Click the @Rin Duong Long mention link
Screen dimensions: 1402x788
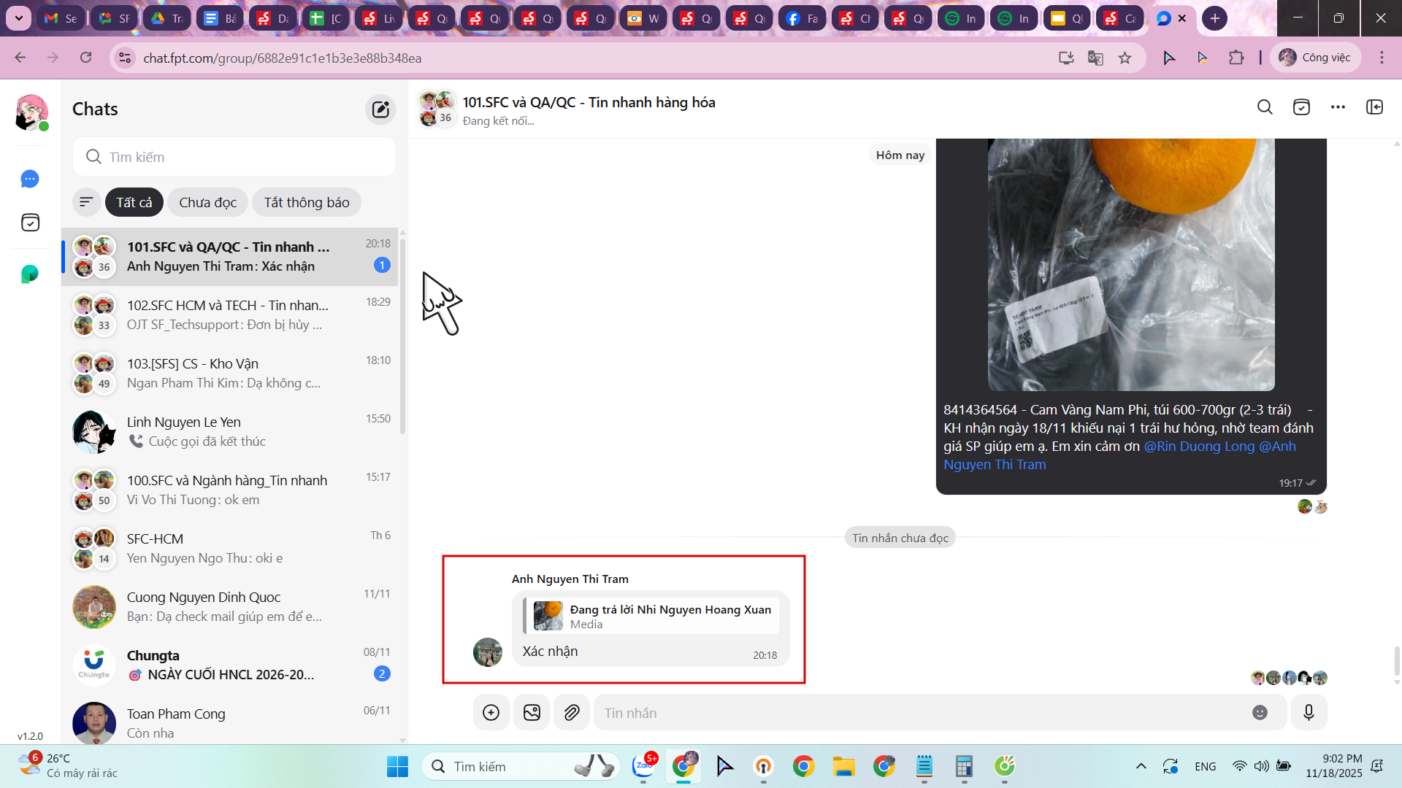coord(1198,447)
